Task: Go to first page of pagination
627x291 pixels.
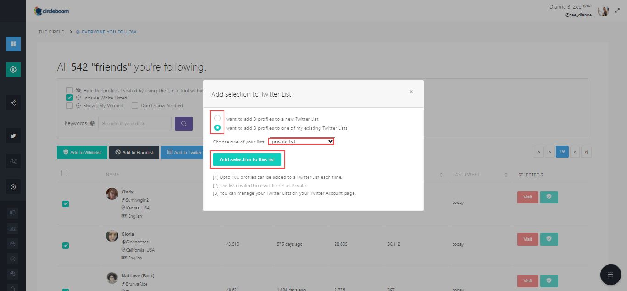Action: [538, 152]
